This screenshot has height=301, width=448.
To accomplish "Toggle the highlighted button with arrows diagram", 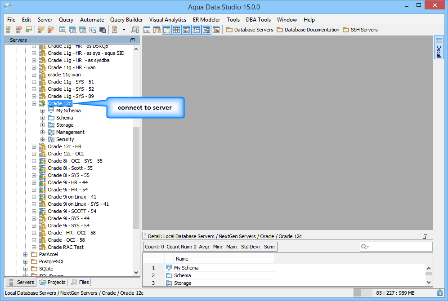I will [186, 29].
